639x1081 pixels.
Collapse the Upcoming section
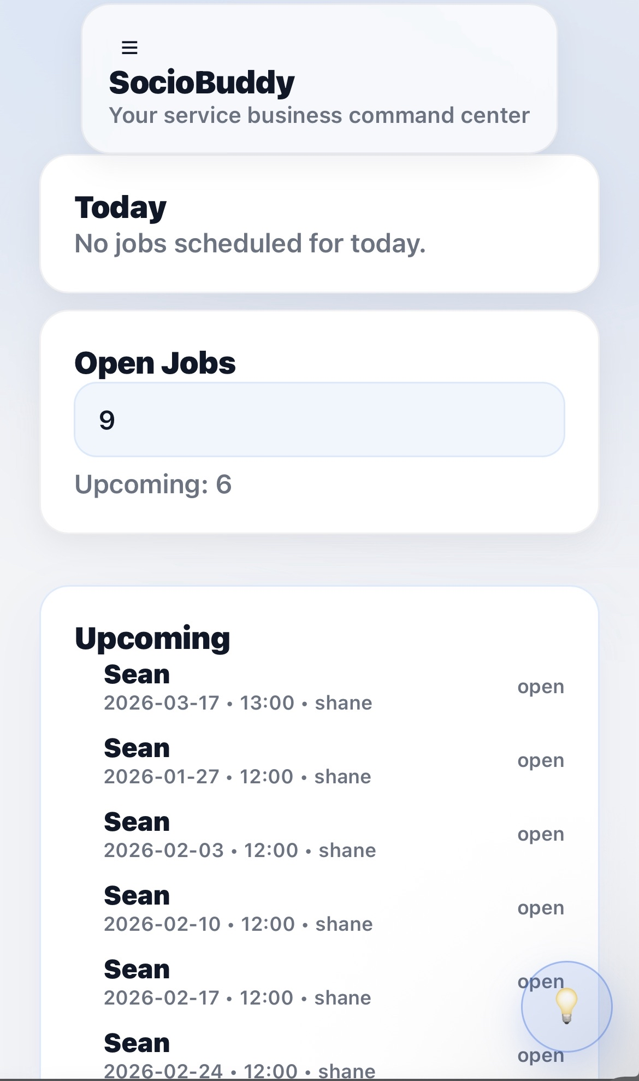pyautogui.click(x=153, y=637)
